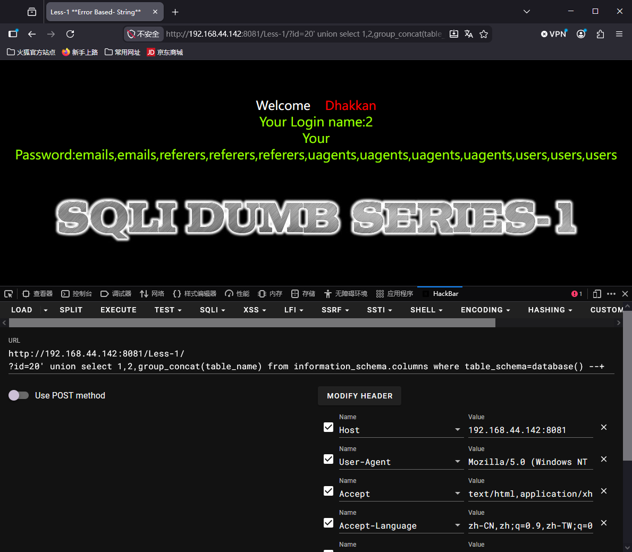Switch to the 查看器 inspector tab
This screenshot has height=552, width=632.
tap(38, 294)
